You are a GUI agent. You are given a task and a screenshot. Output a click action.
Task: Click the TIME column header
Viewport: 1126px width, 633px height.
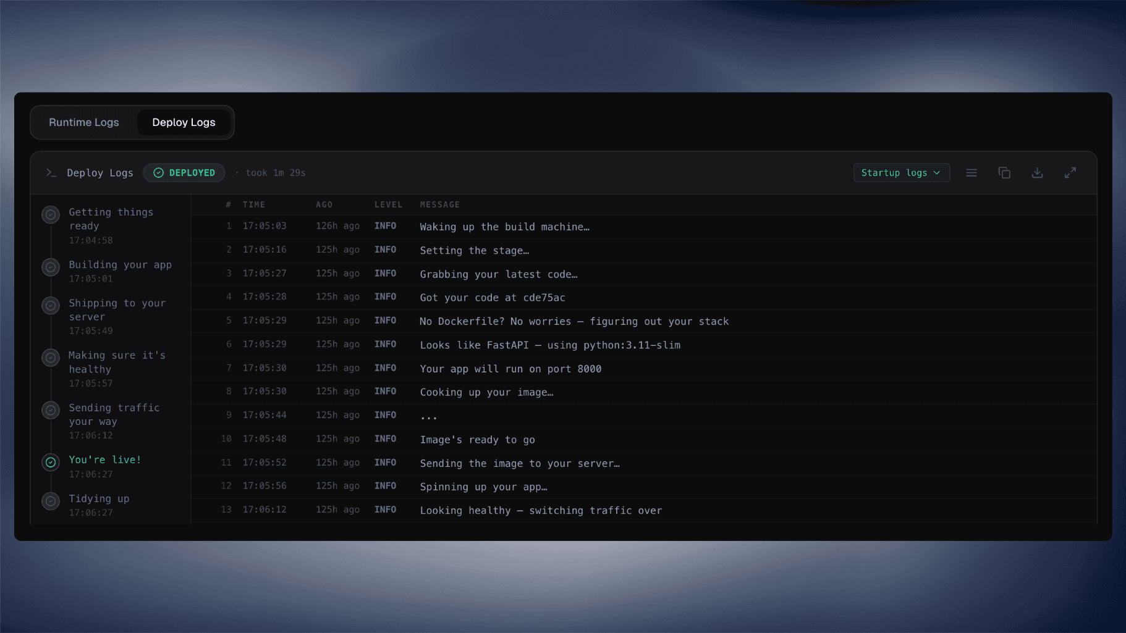coord(254,204)
